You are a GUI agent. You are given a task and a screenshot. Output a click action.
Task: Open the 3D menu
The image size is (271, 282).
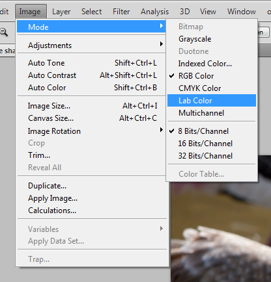click(184, 12)
